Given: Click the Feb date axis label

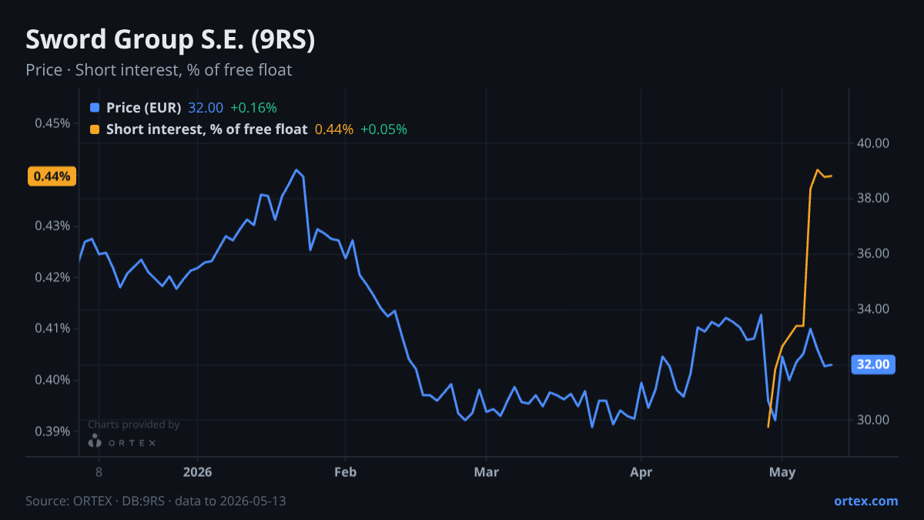Looking at the screenshot, I should coord(346,471).
